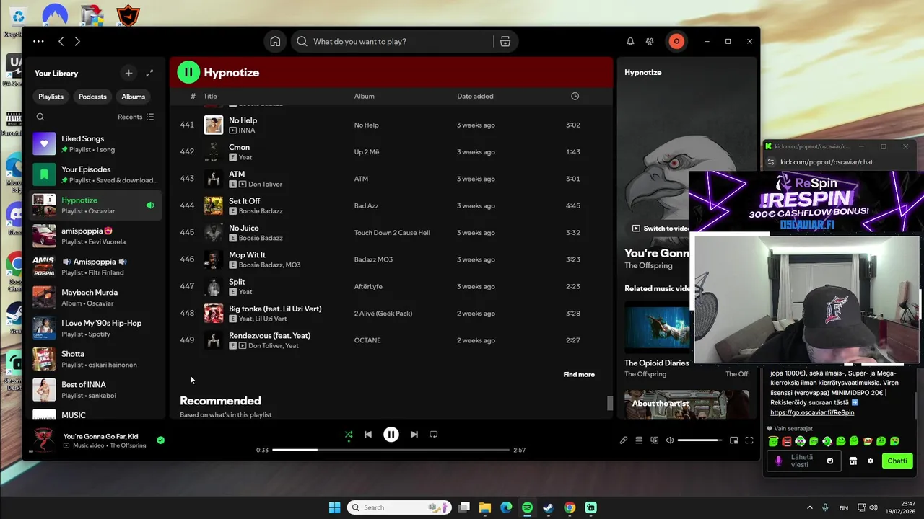Click the go.oscaviar.fi/ReSpin link in Kick chat

812,413
